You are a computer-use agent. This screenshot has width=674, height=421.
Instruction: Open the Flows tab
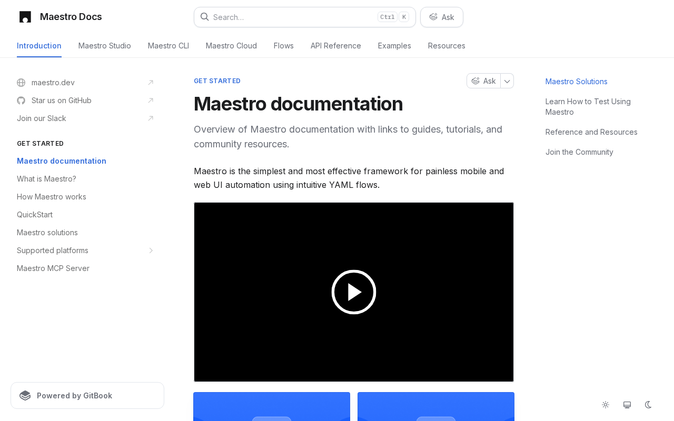[x=283, y=46]
